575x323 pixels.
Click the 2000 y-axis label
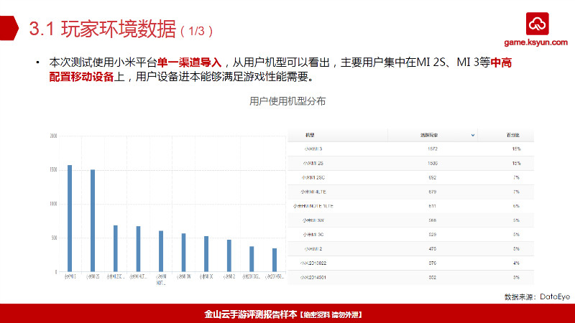point(53,136)
